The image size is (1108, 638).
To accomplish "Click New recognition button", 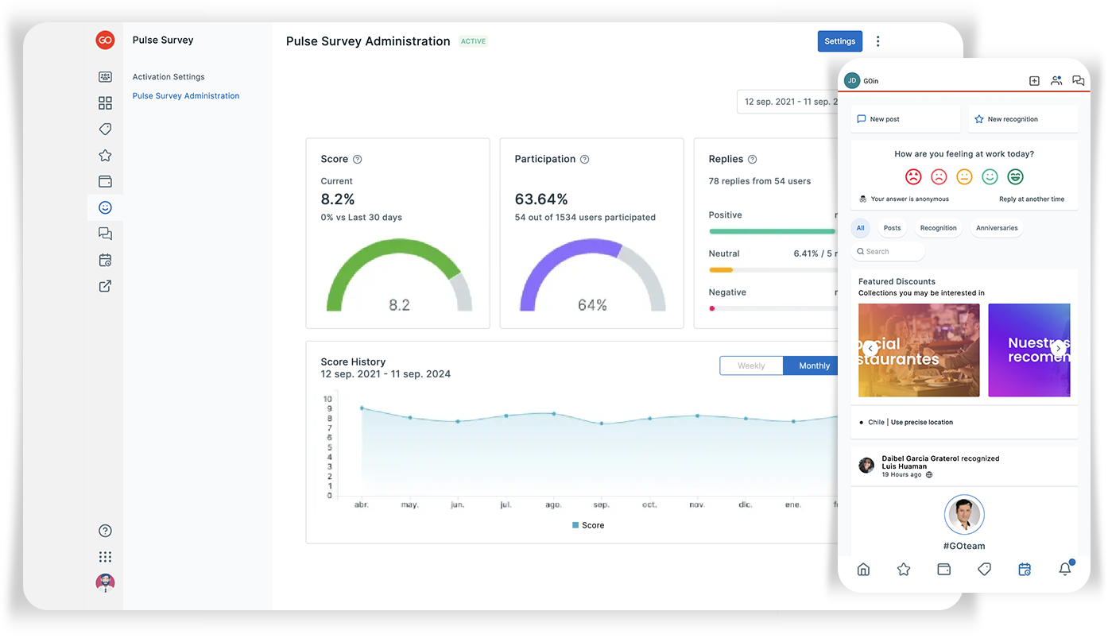I will click(x=1023, y=119).
